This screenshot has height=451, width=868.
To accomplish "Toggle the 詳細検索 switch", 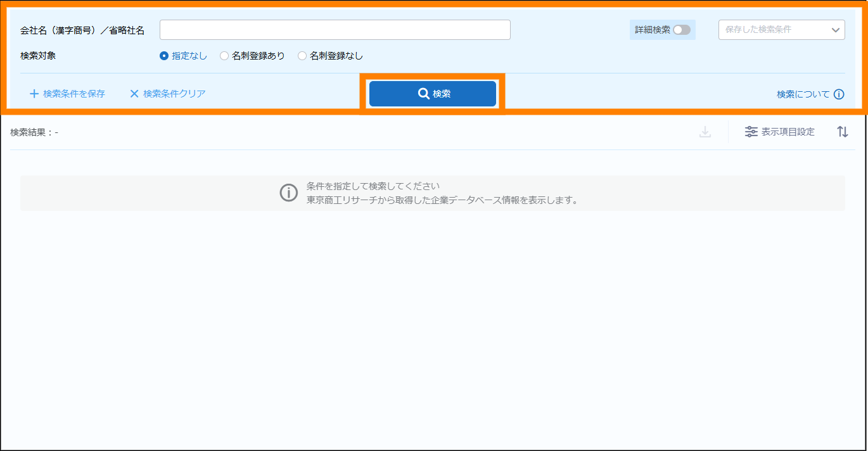I will tap(682, 30).
